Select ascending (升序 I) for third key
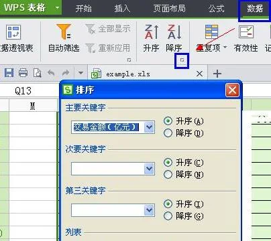271x241 pixels. pos(168,204)
